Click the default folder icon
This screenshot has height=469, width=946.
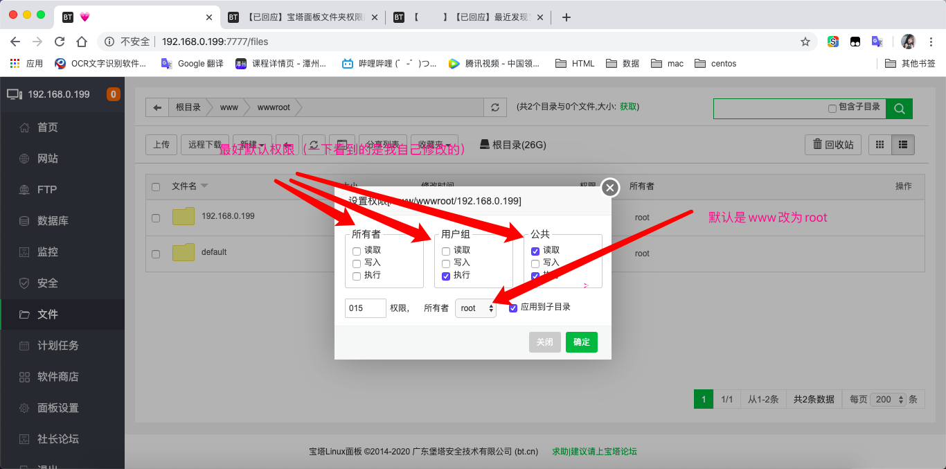point(184,252)
